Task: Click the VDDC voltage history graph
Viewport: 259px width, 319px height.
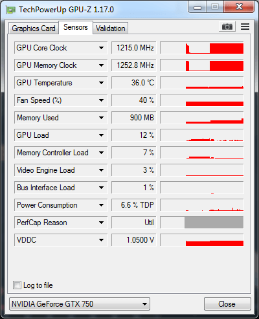Action: point(202,240)
